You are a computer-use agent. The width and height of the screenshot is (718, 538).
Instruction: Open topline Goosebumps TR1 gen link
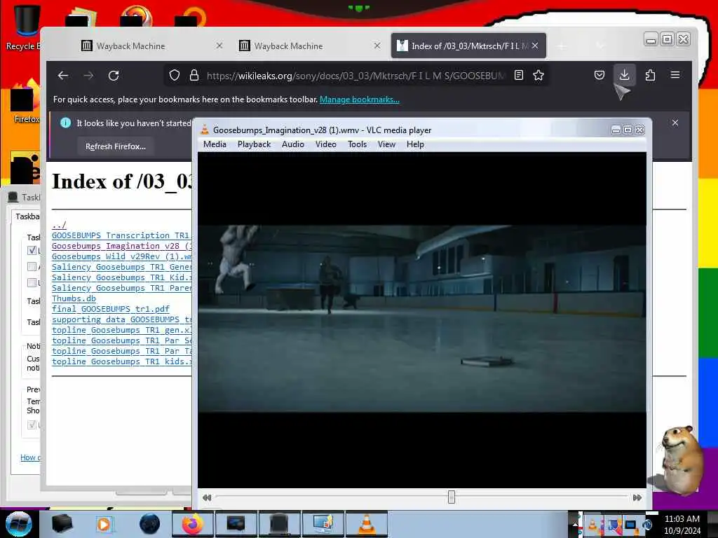121,330
